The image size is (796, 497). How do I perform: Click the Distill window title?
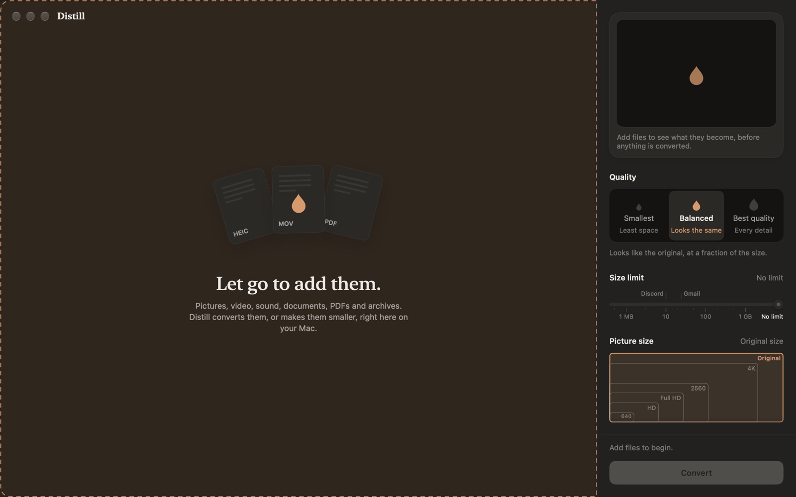[71, 16]
